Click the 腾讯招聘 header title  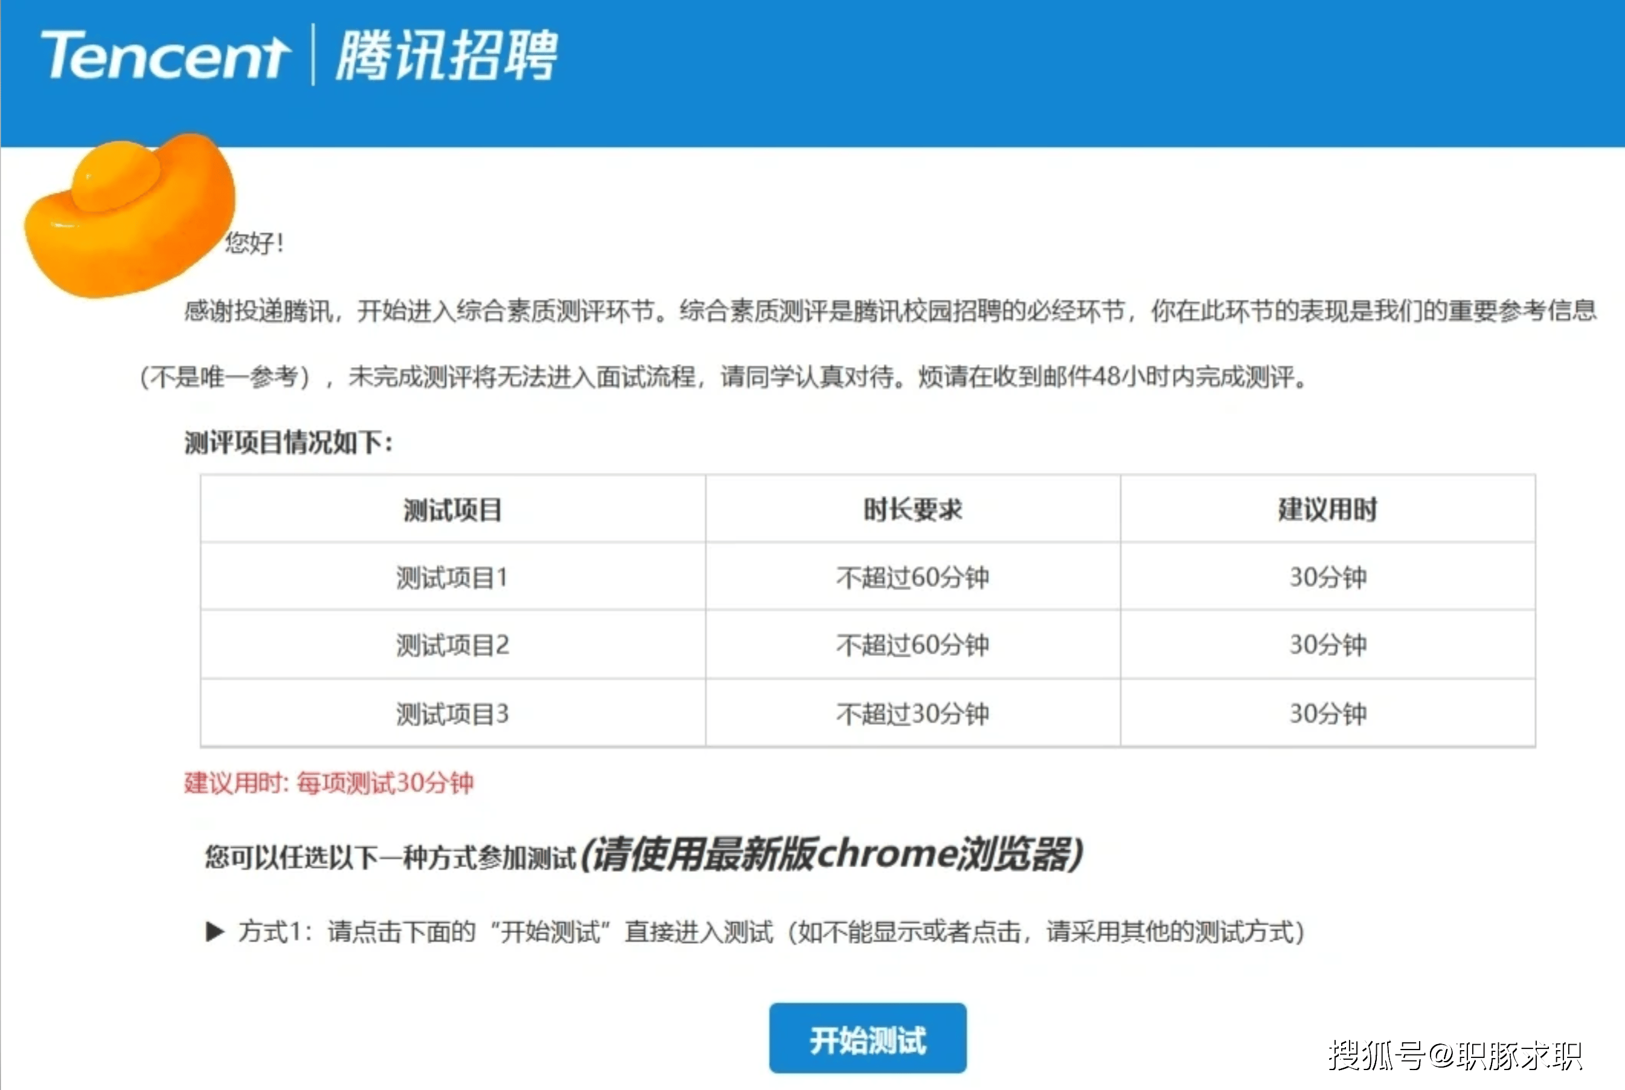click(x=447, y=56)
